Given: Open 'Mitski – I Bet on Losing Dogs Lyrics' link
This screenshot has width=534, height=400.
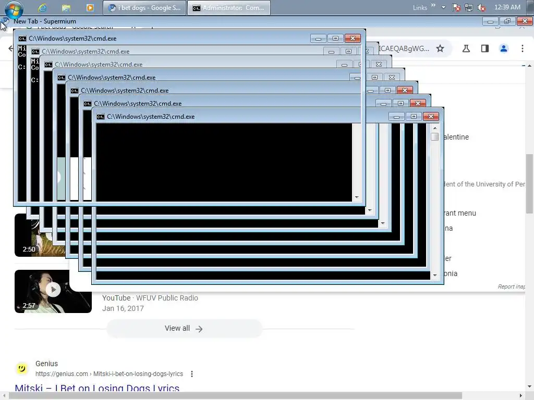Looking at the screenshot, I should tap(97, 388).
